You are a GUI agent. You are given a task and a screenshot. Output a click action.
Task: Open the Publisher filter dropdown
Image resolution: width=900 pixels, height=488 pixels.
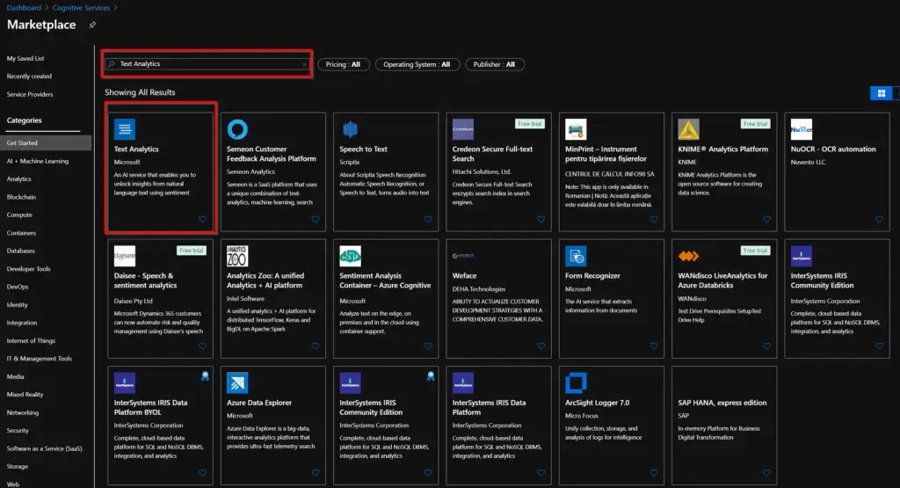494,64
